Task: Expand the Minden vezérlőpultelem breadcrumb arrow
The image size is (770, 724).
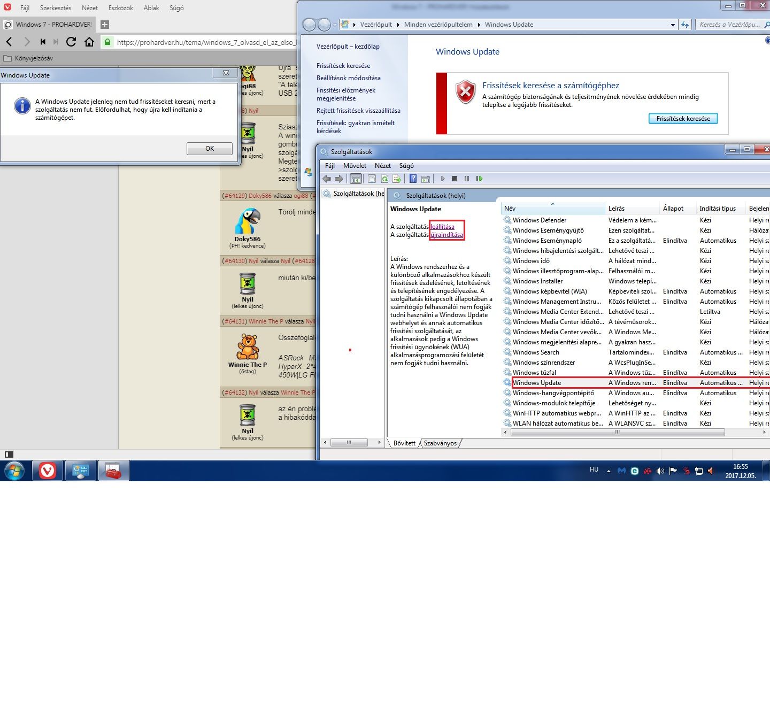Action: (x=479, y=25)
